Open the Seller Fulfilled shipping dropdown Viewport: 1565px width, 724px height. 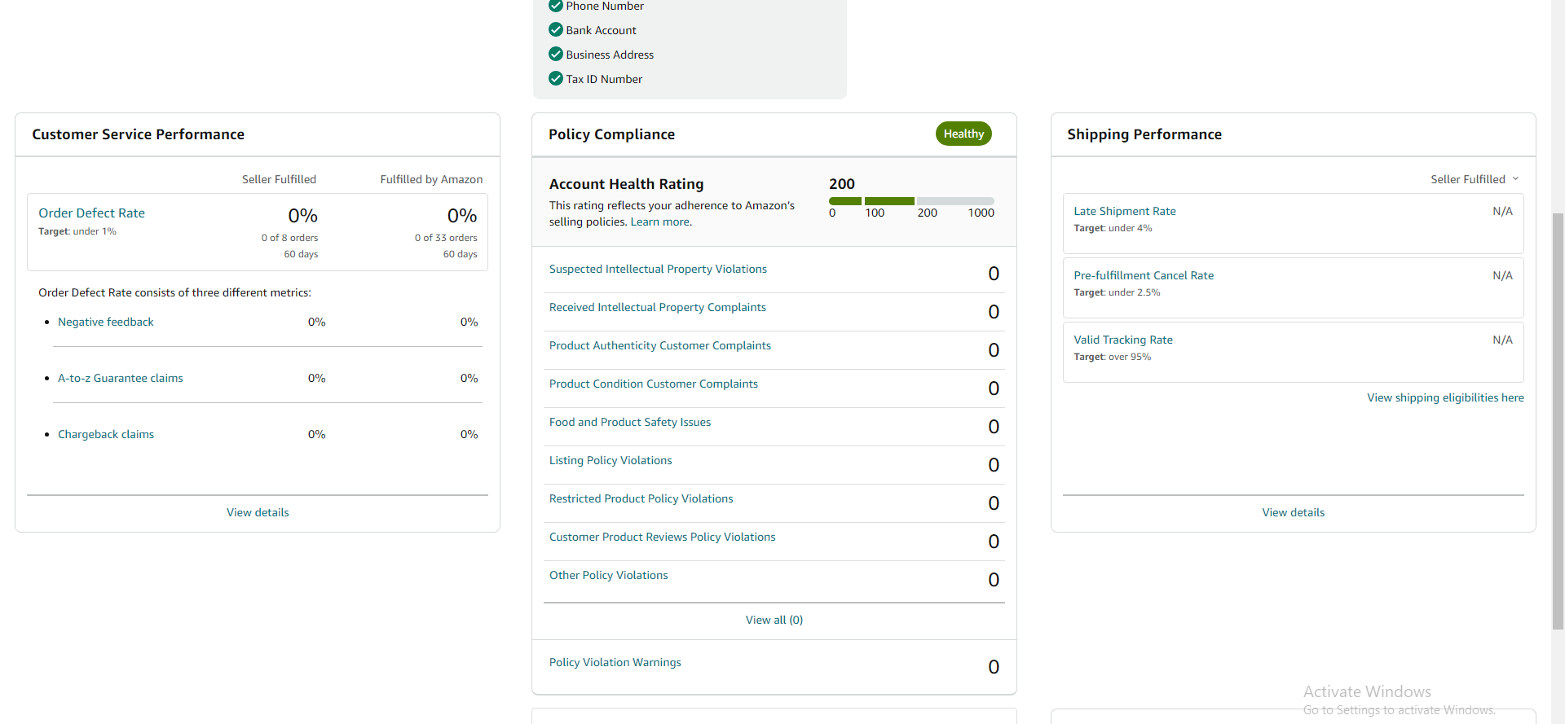(x=1475, y=179)
